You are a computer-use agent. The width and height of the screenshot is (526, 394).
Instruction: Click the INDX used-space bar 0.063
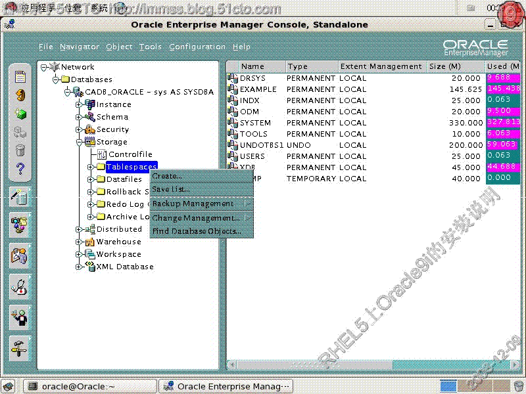pyautogui.click(x=503, y=100)
